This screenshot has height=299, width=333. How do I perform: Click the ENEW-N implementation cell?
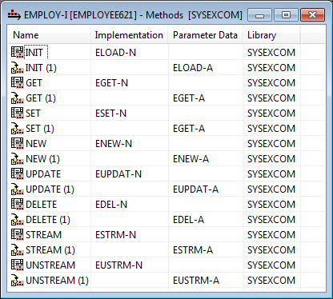pyautogui.click(x=114, y=144)
